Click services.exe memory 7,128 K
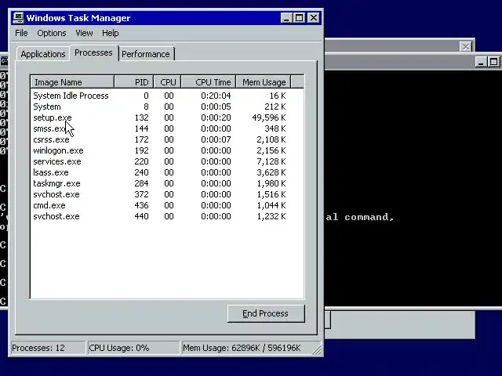Screen dimensions: 502x376 click(271, 161)
